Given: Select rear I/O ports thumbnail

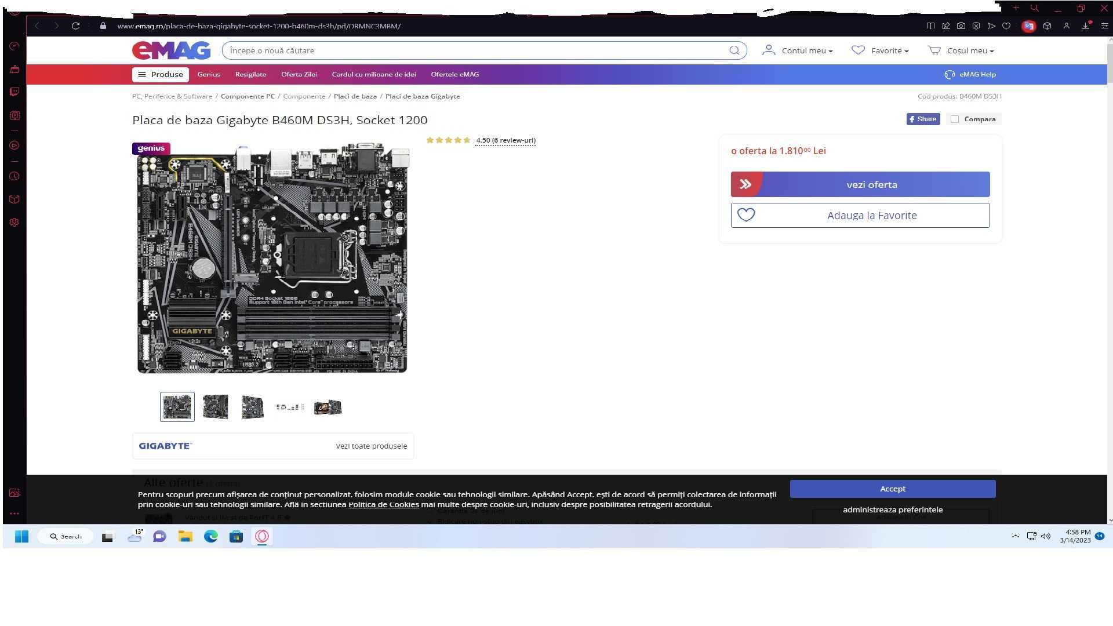Looking at the screenshot, I should coord(290,407).
